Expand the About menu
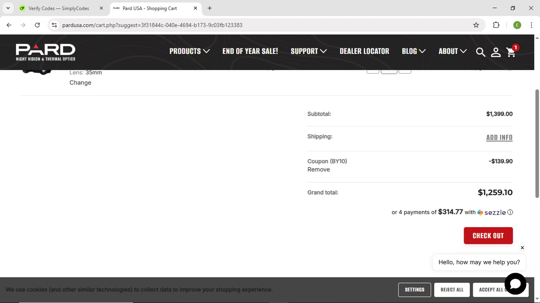The height and width of the screenshot is (303, 540). click(x=453, y=51)
